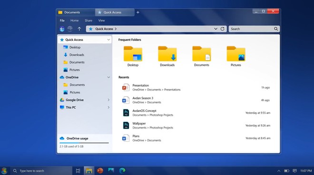This screenshot has height=175, width=314.
Task: Show hidden system tray icons
Action: pyautogui.click(x=279, y=171)
